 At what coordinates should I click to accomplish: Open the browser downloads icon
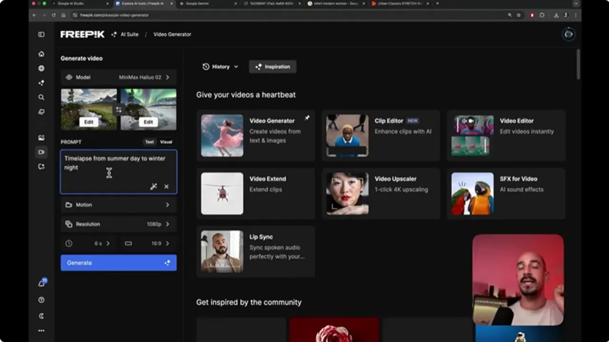[x=556, y=15]
